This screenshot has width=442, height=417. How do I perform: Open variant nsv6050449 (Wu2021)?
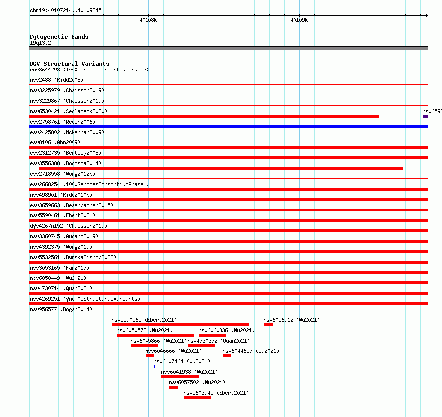(x=58, y=278)
